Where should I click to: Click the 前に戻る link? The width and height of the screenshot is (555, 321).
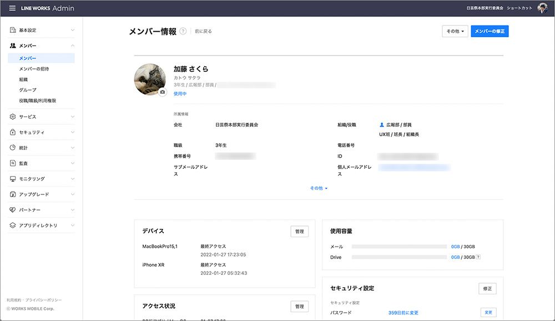(203, 32)
